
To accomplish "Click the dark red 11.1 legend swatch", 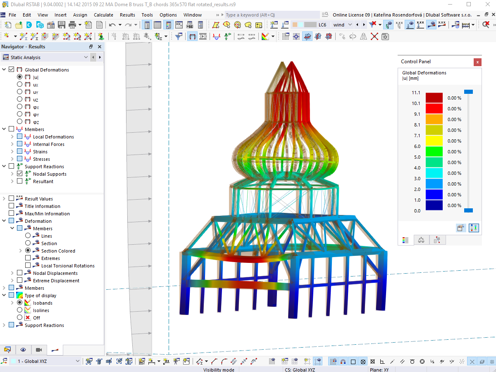I will click(x=434, y=98).
